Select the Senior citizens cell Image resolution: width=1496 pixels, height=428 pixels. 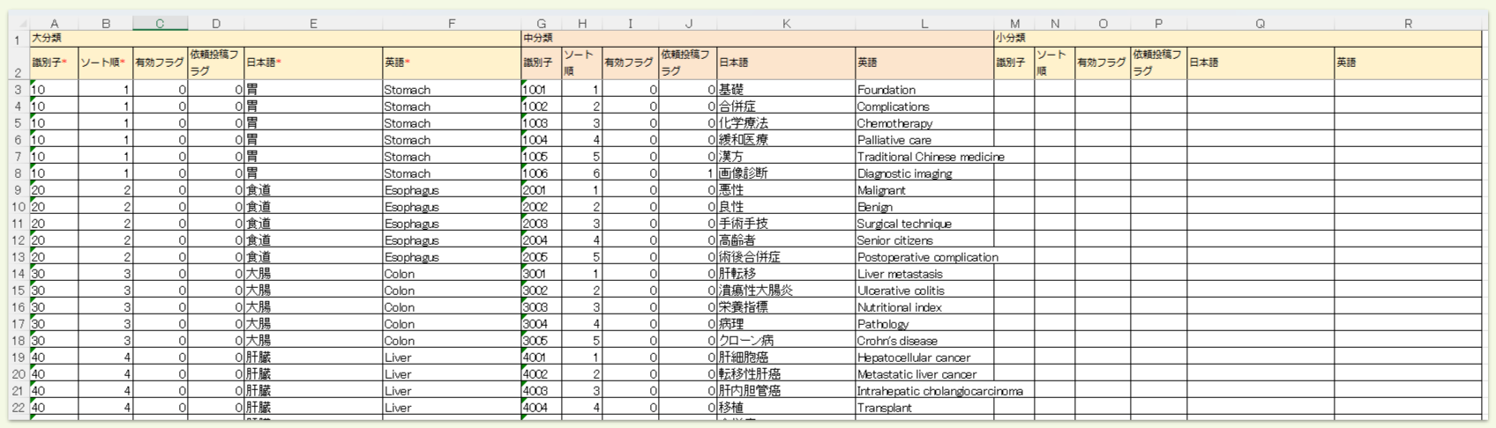coord(924,240)
